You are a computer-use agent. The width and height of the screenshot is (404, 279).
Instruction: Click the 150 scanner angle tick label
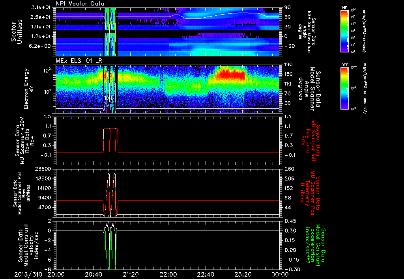coord(289,74)
